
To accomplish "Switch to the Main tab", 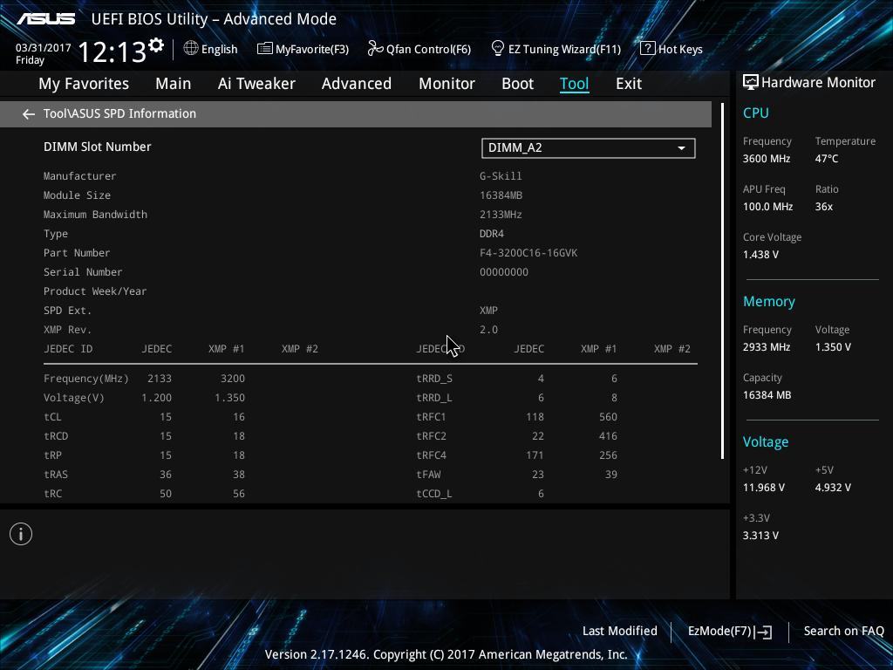I will click(x=174, y=84).
